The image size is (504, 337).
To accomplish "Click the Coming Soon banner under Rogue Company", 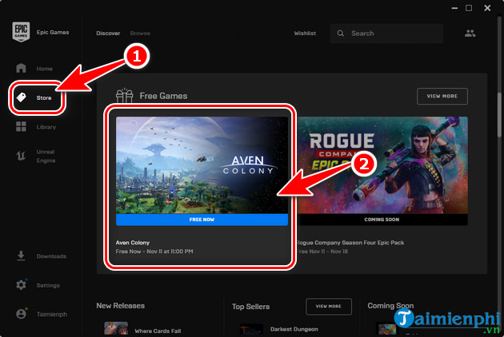I will (382, 220).
